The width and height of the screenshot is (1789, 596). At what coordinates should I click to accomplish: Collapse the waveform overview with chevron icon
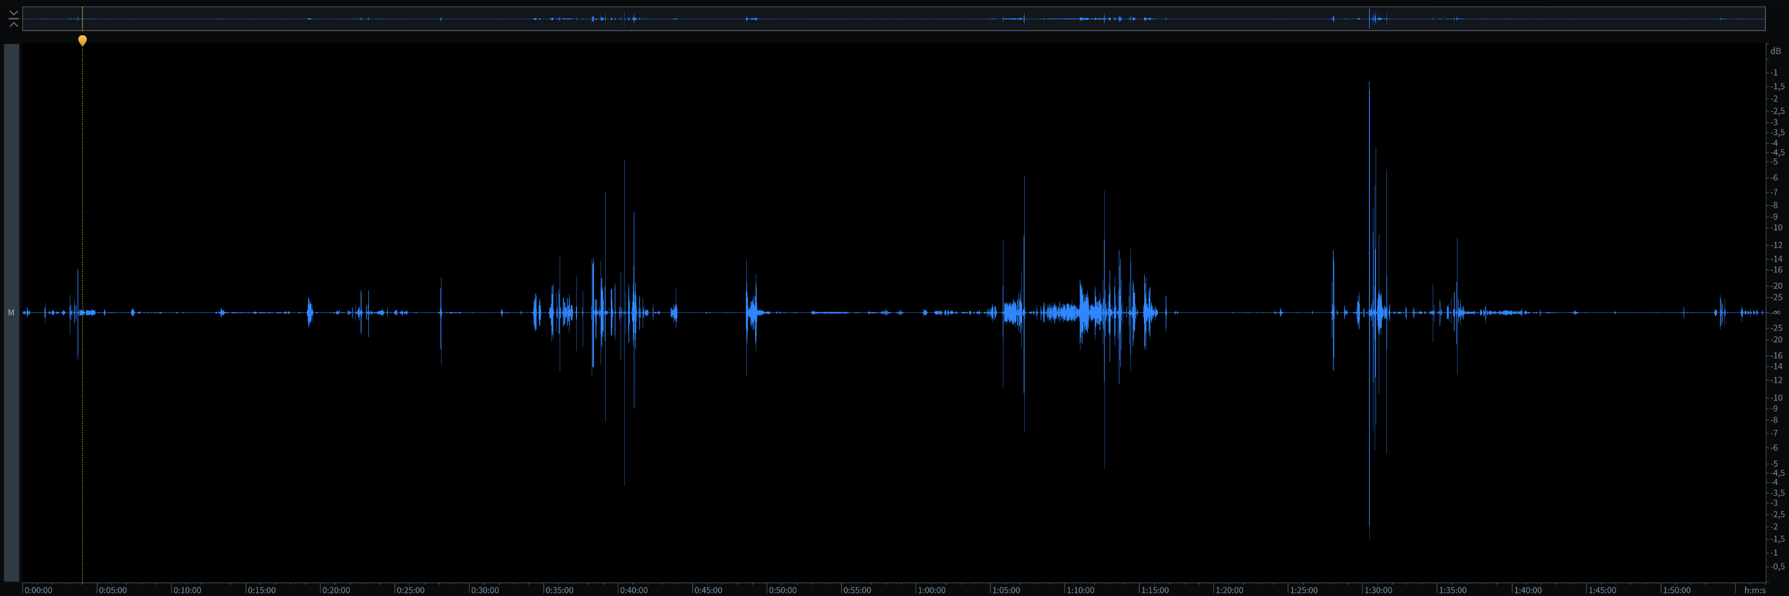click(13, 19)
